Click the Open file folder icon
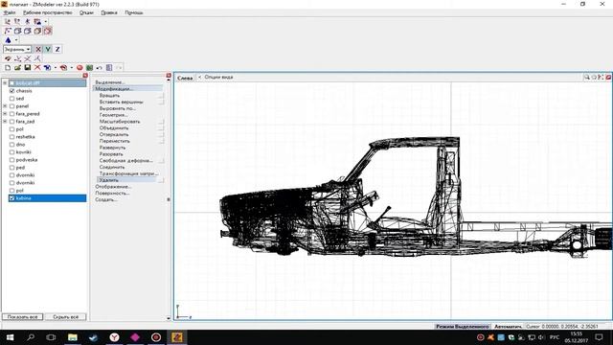Screen dimensions: 613x345 pyautogui.click(x=17, y=68)
